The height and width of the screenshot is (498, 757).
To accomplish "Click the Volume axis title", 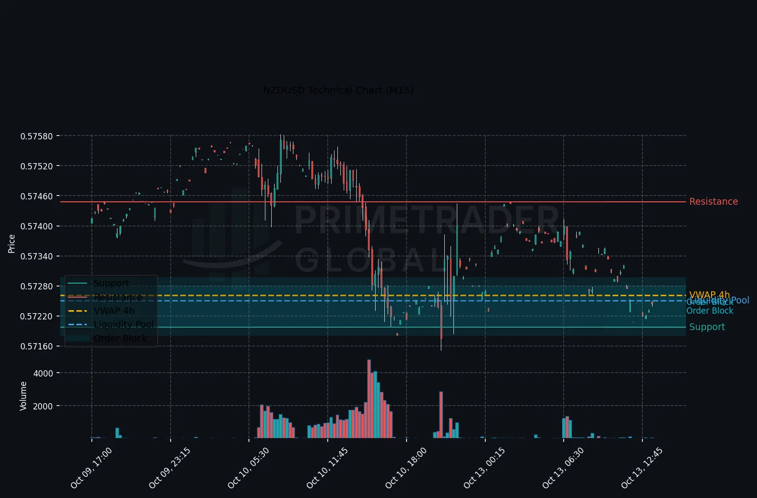I will click(23, 396).
